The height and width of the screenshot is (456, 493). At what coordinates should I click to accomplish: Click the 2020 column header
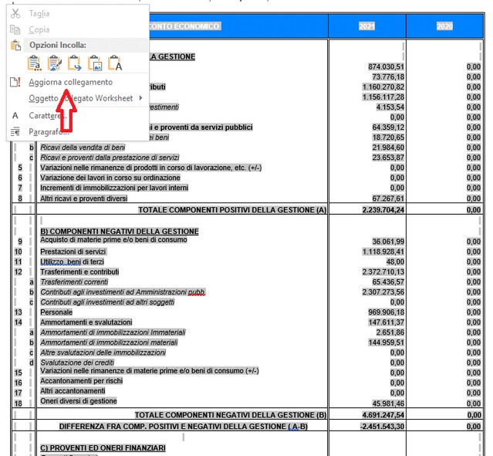[x=444, y=26]
